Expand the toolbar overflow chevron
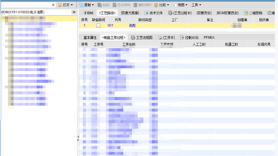Viewport: 278px width, 156px height. (x=53, y=5)
